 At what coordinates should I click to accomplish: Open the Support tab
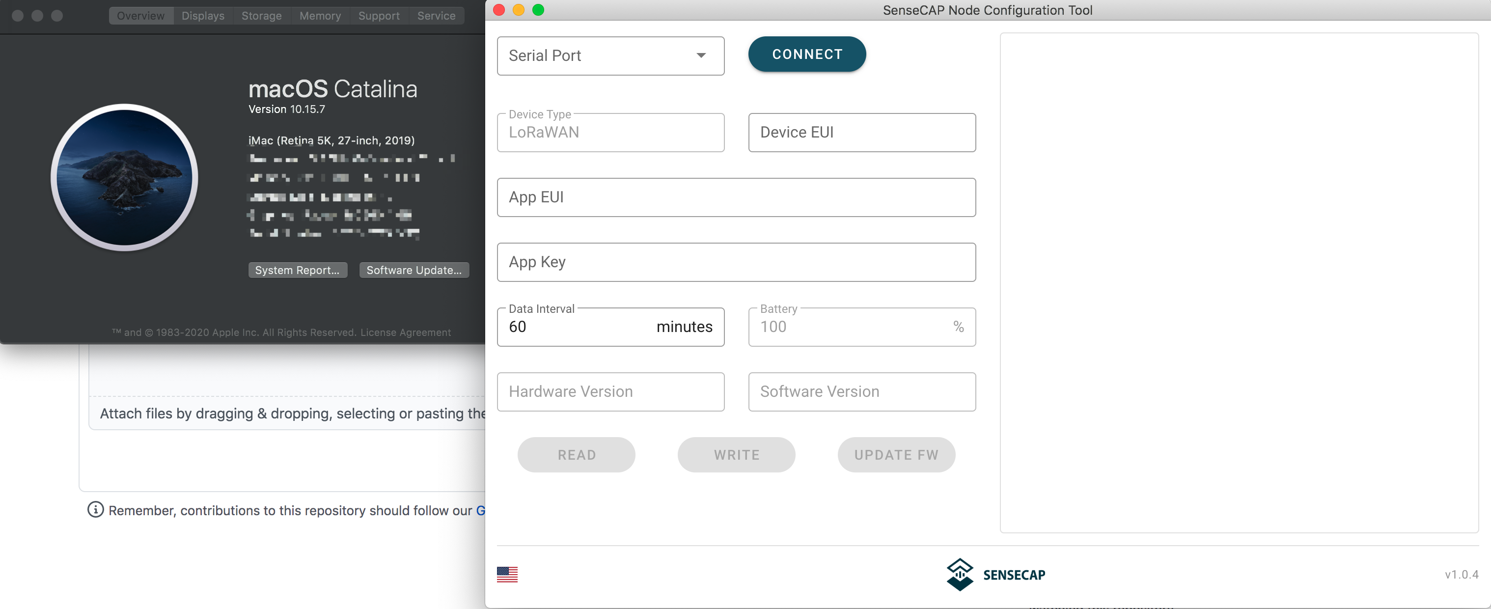click(379, 16)
